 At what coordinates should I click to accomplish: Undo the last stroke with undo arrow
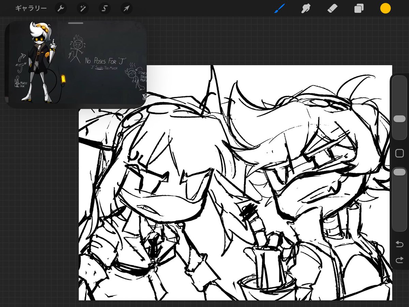click(x=399, y=244)
